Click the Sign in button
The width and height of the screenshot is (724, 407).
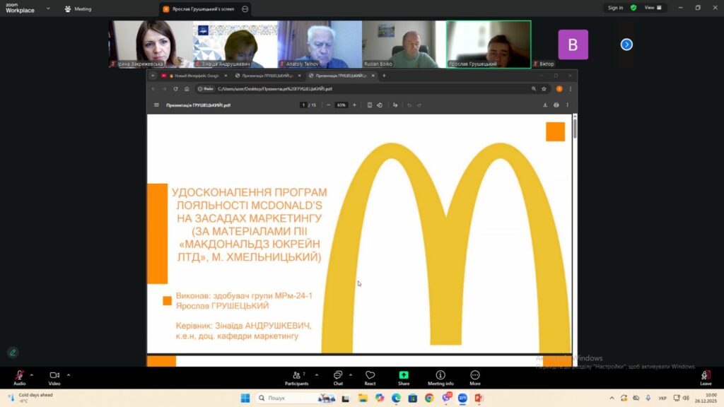coord(615,8)
